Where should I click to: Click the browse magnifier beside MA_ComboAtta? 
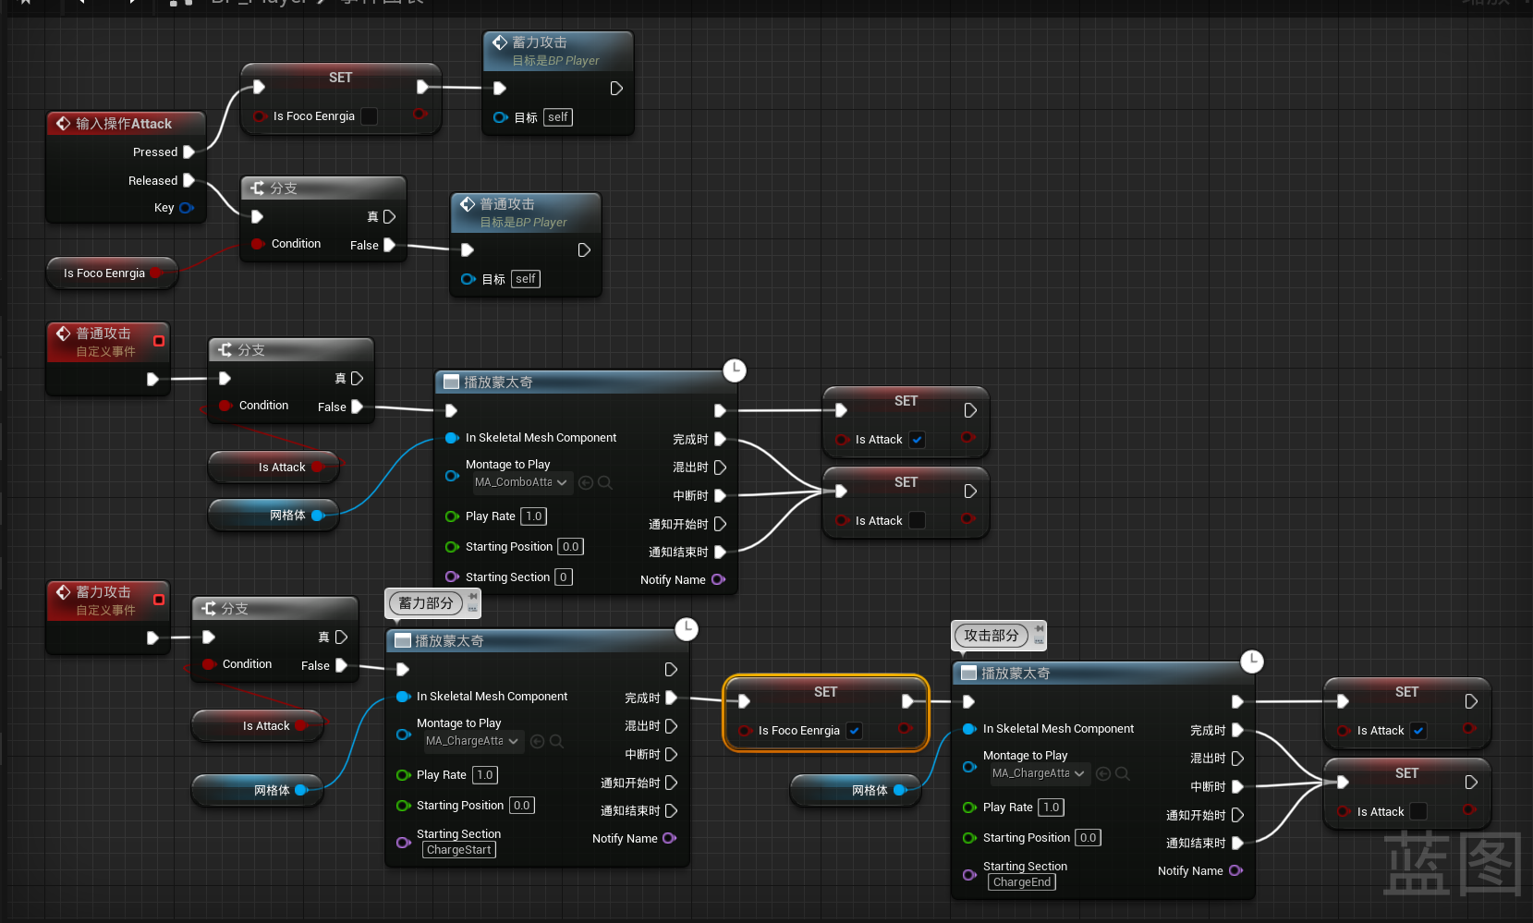pyautogui.click(x=605, y=482)
